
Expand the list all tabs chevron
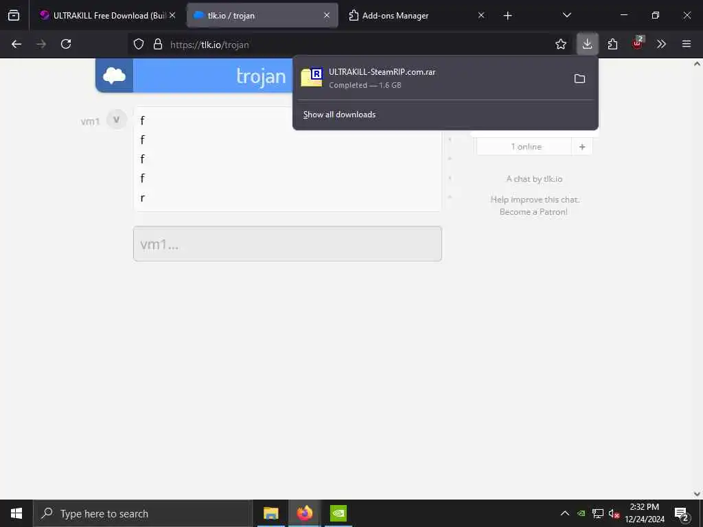coord(566,15)
